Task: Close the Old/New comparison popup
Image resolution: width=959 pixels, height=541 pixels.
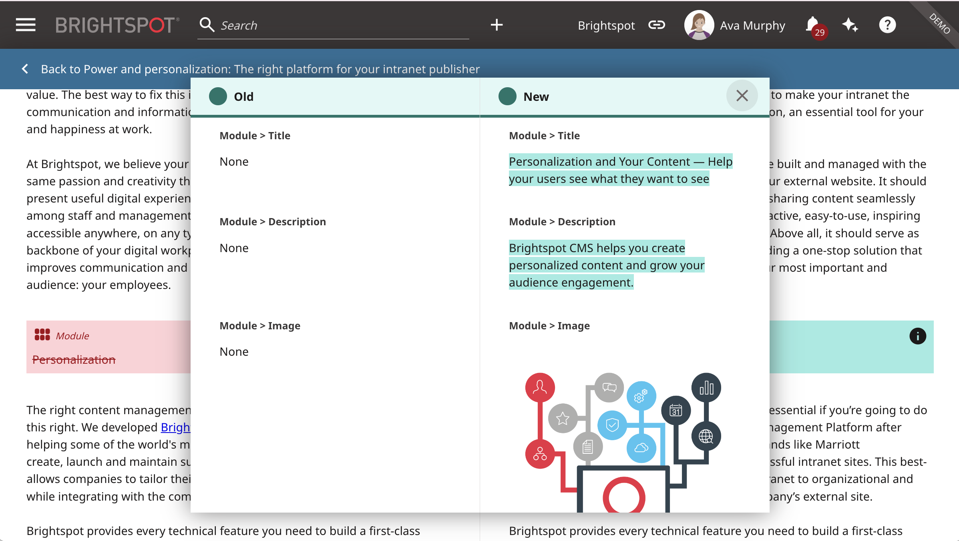Action: [742, 96]
